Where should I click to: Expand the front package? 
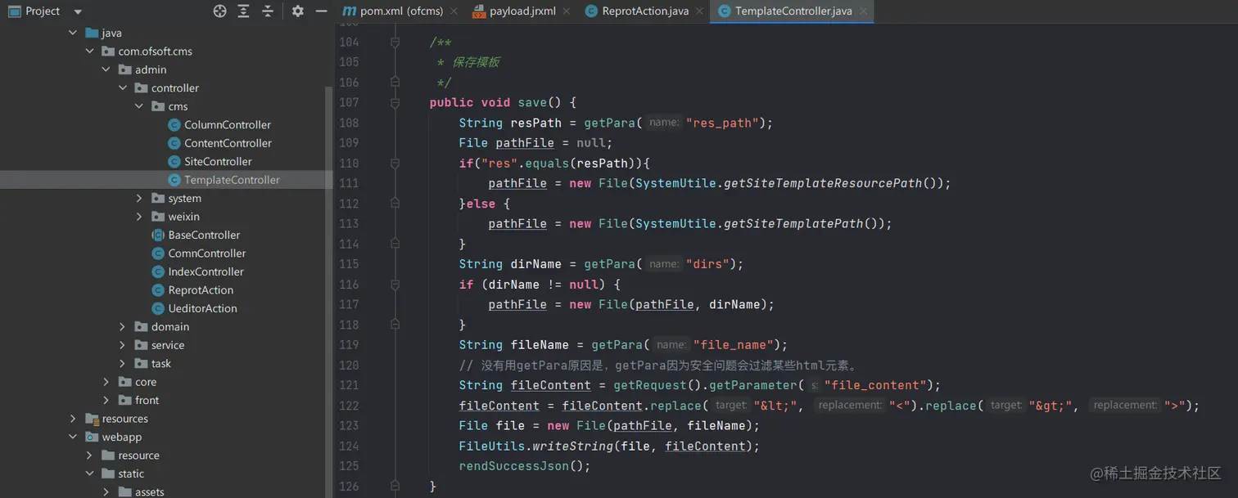pos(106,400)
